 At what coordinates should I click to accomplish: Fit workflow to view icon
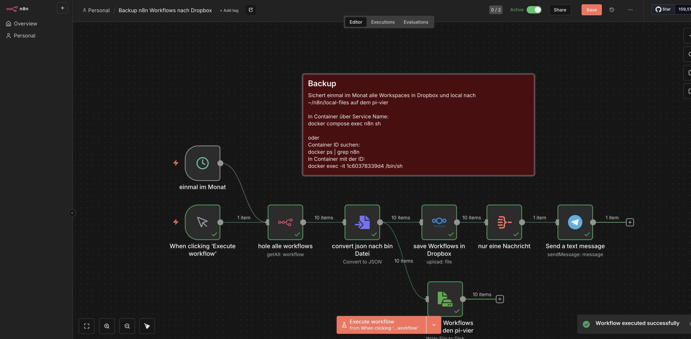pos(87,326)
